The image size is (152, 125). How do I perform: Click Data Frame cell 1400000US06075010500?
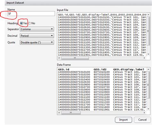[74, 82]
